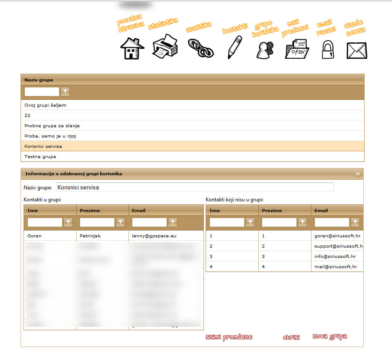Select group 'Probna grupa za slanje'
The width and height of the screenshot is (392, 359).
pos(192,126)
